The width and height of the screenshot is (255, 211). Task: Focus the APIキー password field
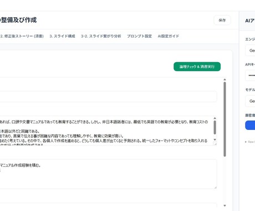coord(250,76)
